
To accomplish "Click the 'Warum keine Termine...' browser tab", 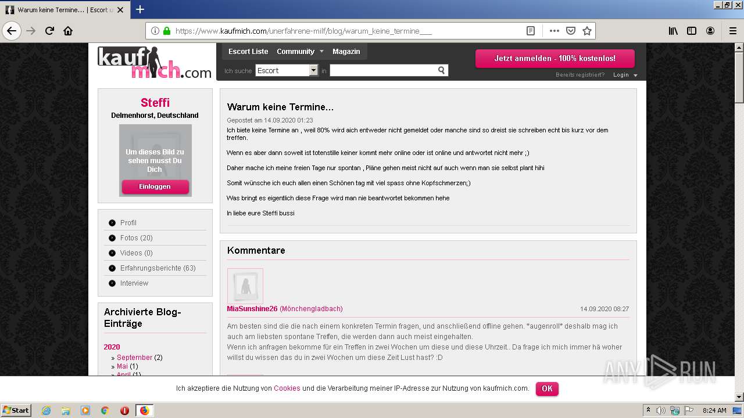I will coord(64,9).
